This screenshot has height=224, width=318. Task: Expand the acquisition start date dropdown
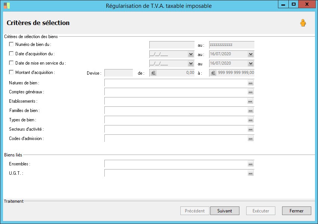click(191, 54)
